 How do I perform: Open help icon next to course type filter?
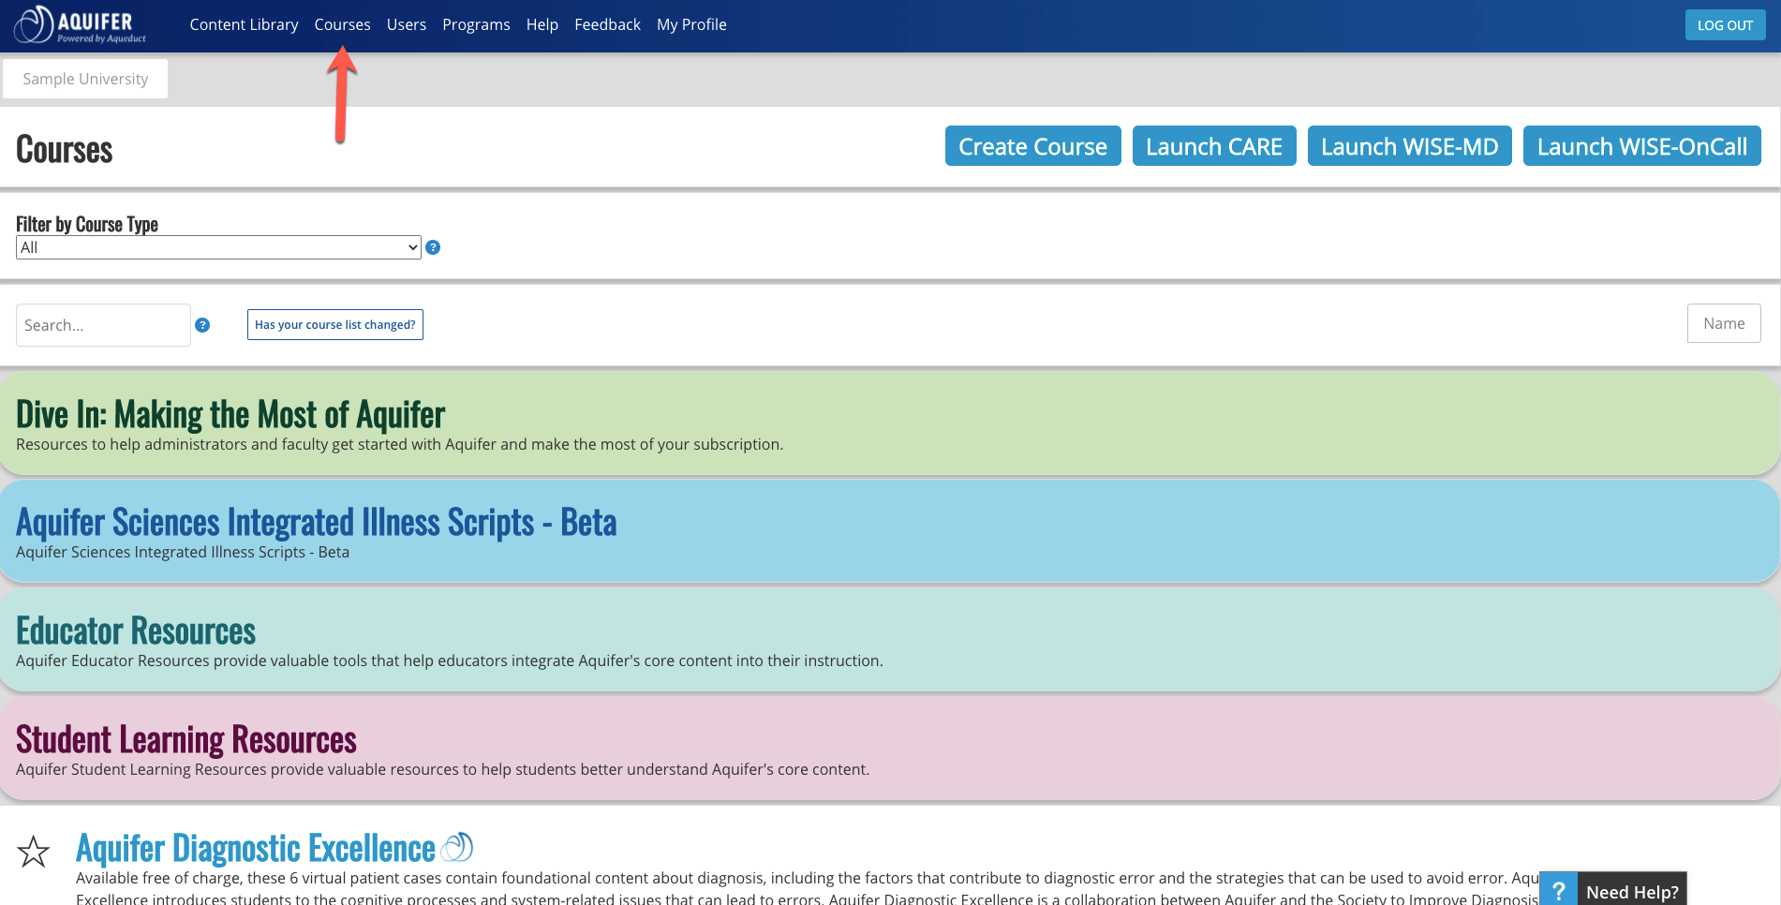[x=433, y=247]
